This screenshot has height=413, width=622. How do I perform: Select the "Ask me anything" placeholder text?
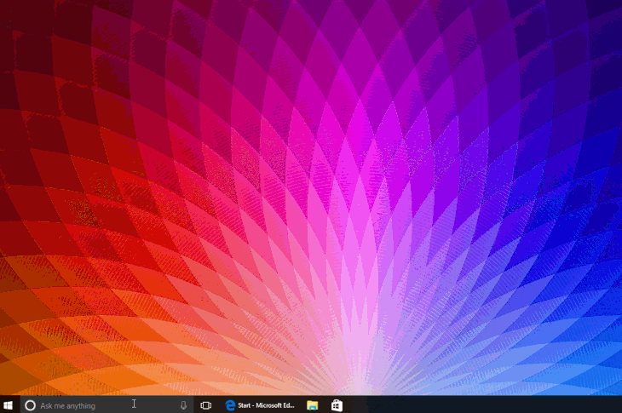click(68, 406)
